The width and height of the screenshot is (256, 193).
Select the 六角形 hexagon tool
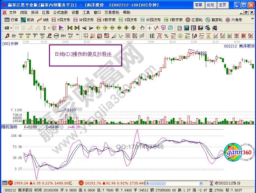coord(234,20)
